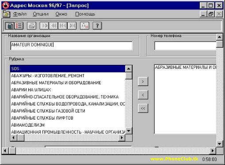Image resolution: width=225 pixels, height=165 pixels.
Task: Select АВАРИЙНО-СПАСАТЕЛЬНОЕ ОБОРУДОВАНИЕ, ТЕХНИКА rubric
Action: [x=68, y=97]
